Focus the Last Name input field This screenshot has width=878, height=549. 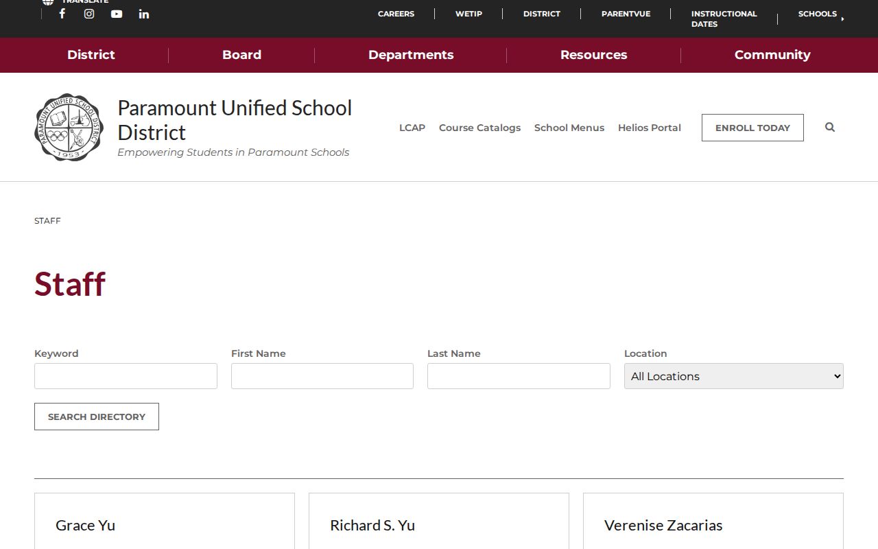[x=519, y=376]
